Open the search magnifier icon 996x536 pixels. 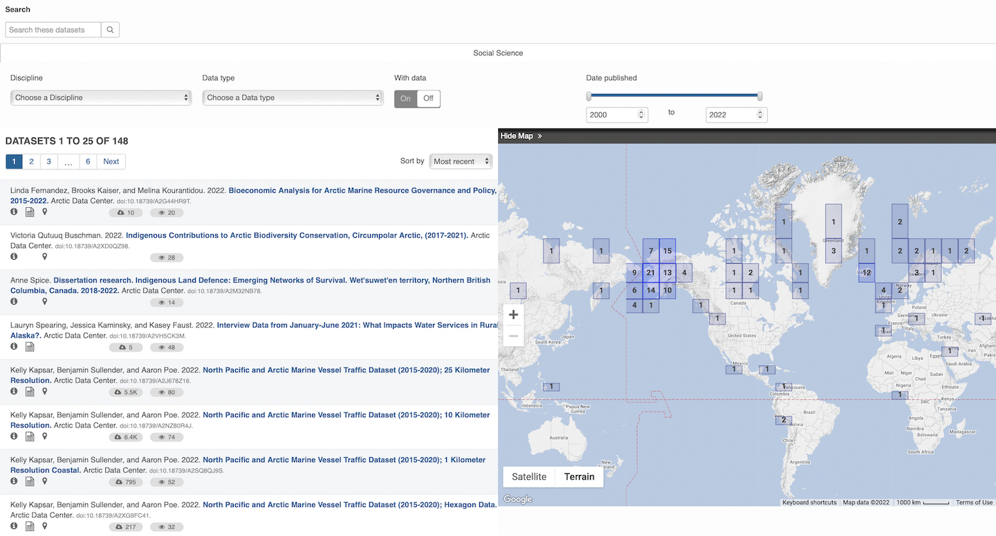[110, 30]
